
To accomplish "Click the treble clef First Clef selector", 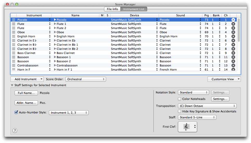I will (x=188, y=127).
